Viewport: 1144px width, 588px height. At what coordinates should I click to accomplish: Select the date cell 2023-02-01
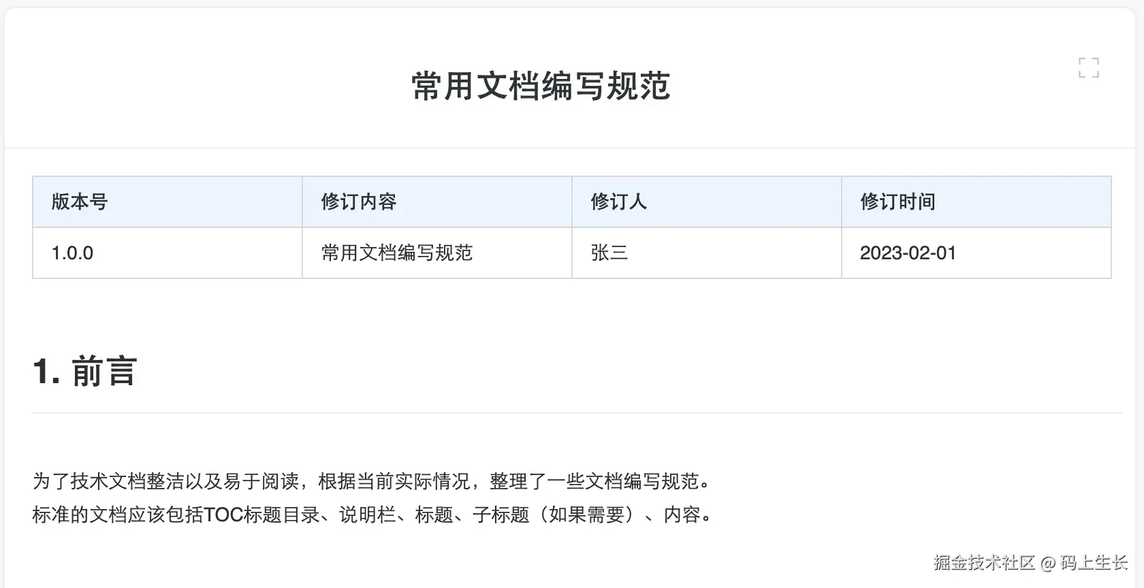click(908, 253)
